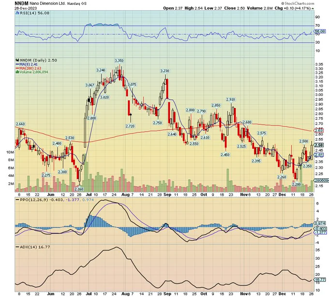Click the 2.640 price label
Viewport: 329px width, 297px height.
tap(172, 134)
